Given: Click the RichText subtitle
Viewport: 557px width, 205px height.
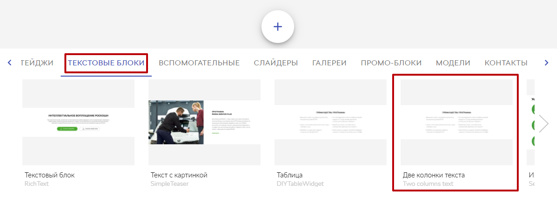Looking at the screenshot, I should pyautogui.click(x=36, y=184).
